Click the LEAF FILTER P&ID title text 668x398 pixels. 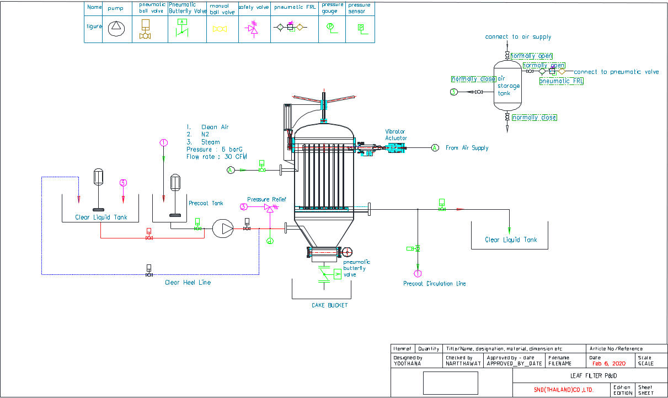(x=589, y=375)
